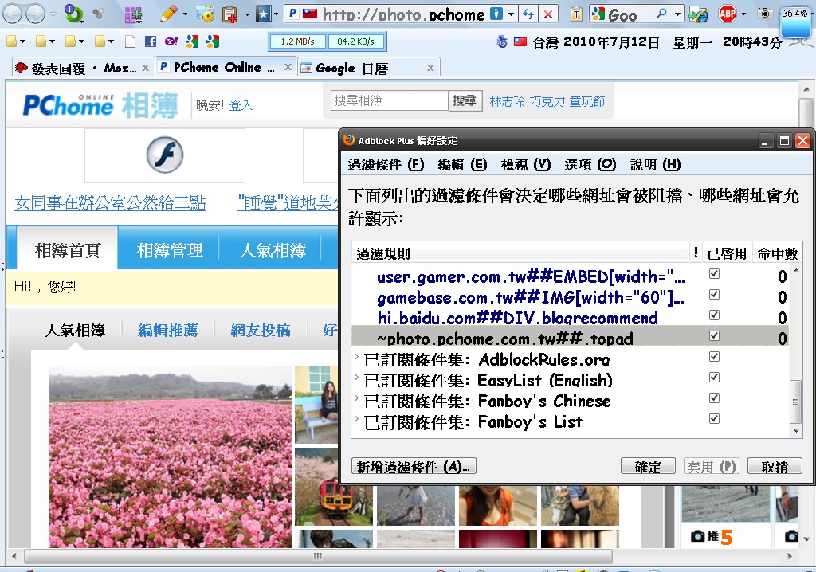Open the 相簿管理 page tab

point(169,250)
